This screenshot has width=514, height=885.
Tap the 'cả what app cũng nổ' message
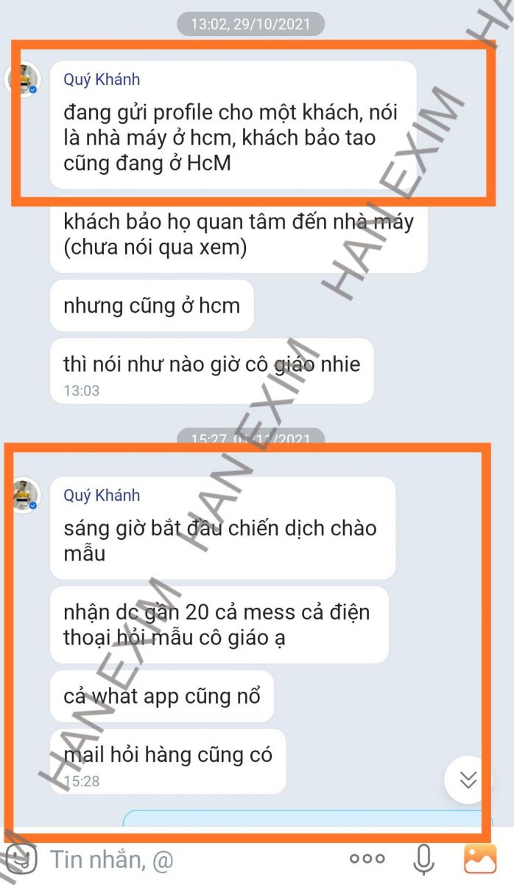162,696
